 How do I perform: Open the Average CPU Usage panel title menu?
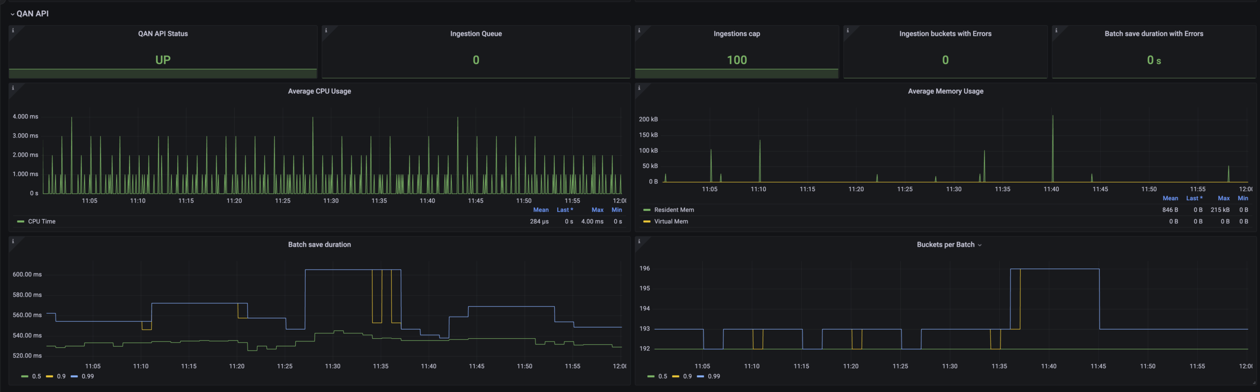(x=319, y=91)
